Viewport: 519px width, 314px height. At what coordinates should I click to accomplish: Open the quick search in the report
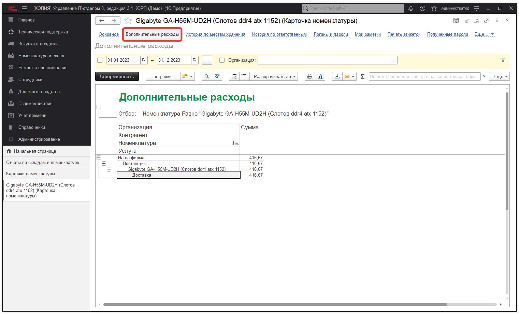point(206,76)
